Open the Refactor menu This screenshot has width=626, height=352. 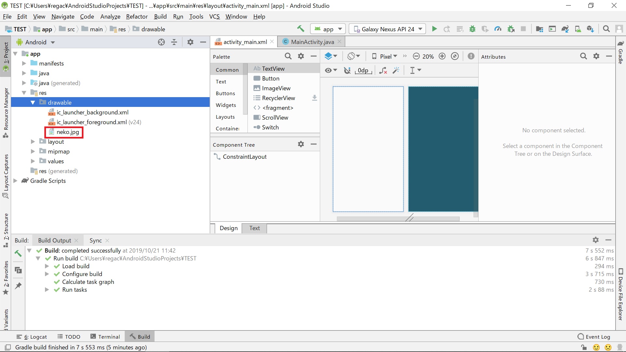(x=137, y=16)
